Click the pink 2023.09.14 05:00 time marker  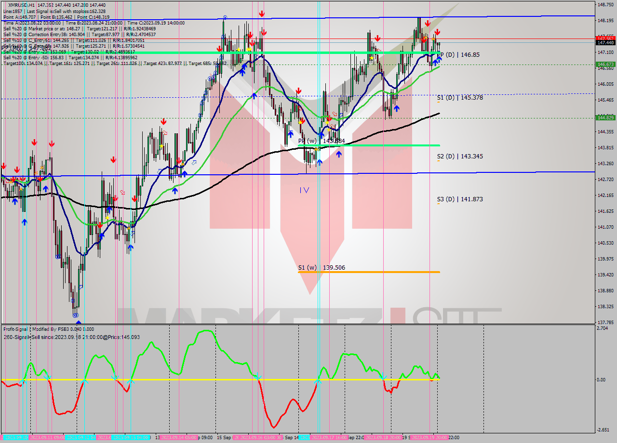pyautogui.click(x=178, y=438)
